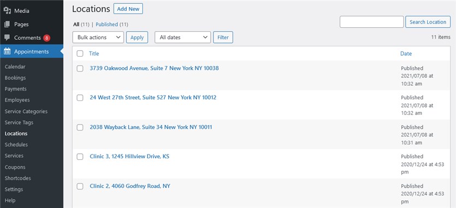Sort locations by Title column

[94, 54]
